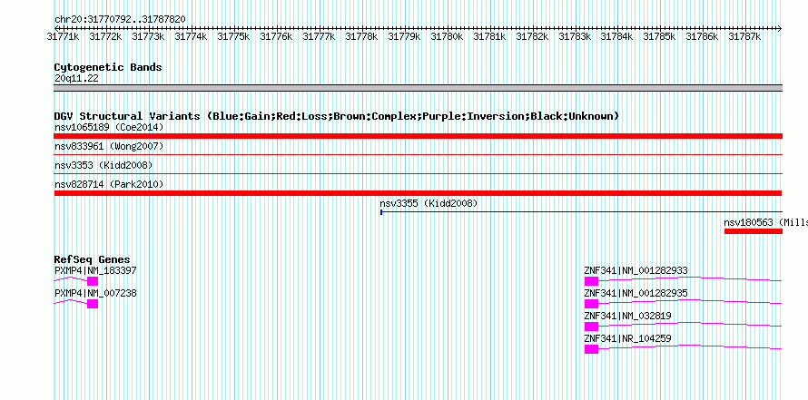Open ZNF341|NM_001282933 transcript label
This screenshot has height=400, width=808.
click(x=636, y=270)
